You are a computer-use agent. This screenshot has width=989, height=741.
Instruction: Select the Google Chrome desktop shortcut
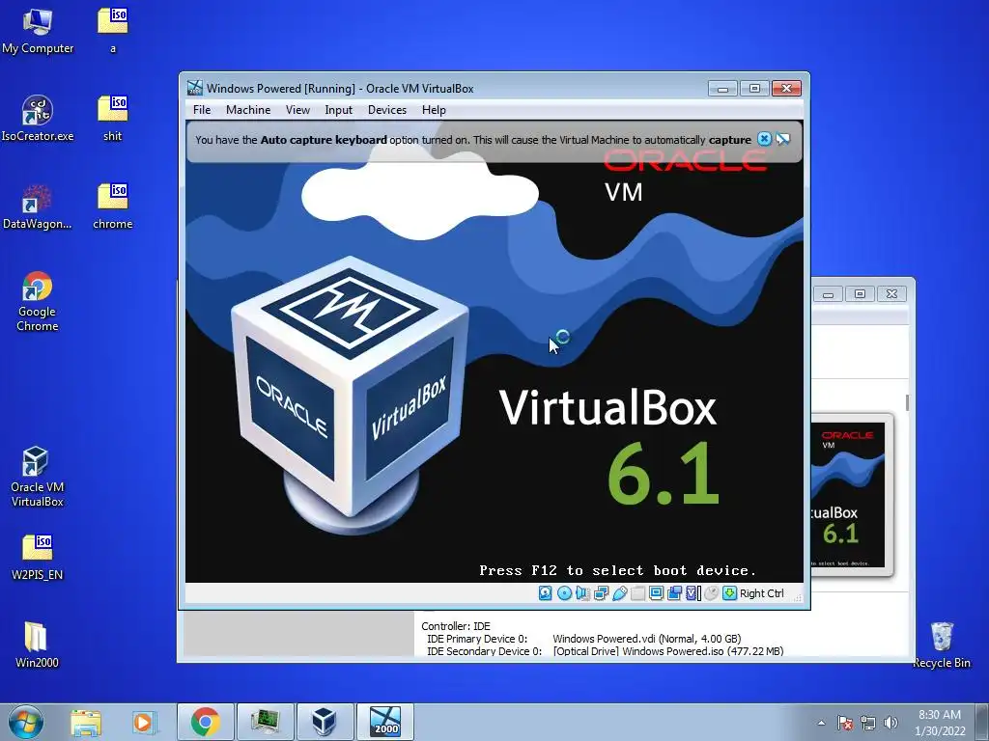[x=38, y=301]
